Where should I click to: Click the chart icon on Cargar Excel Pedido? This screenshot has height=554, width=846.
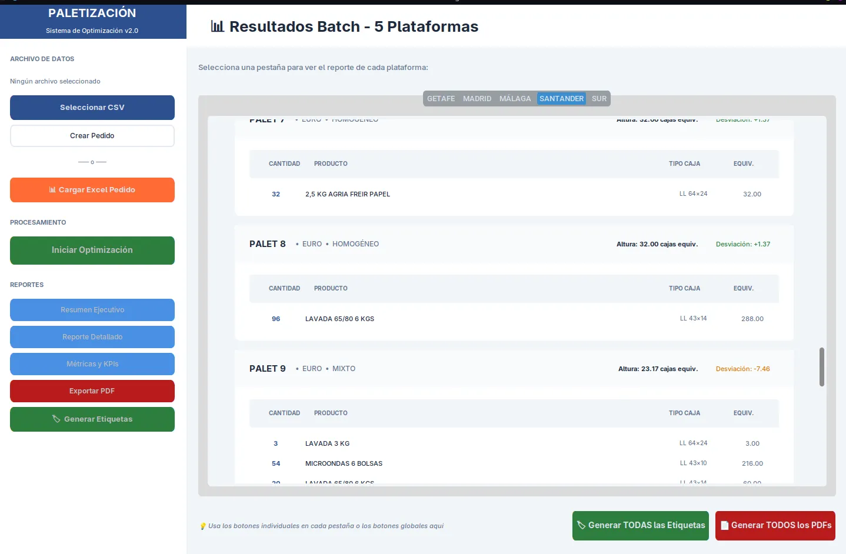(54, 189)
